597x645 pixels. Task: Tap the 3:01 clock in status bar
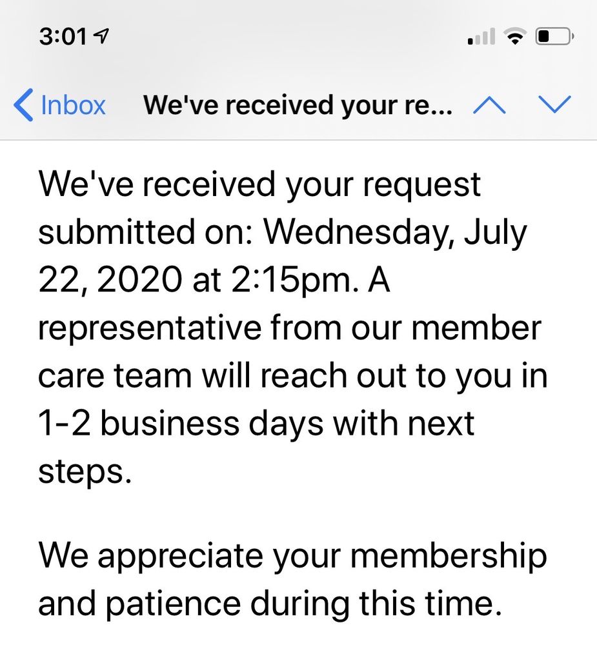pos(63,37)
